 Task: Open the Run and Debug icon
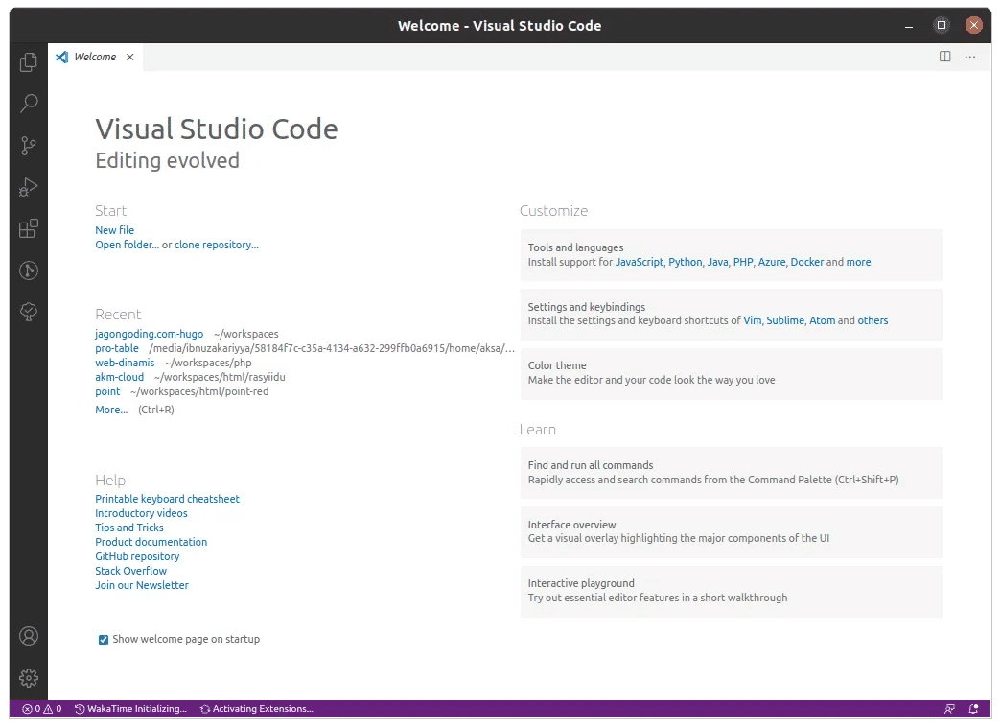tap(29, 187)
